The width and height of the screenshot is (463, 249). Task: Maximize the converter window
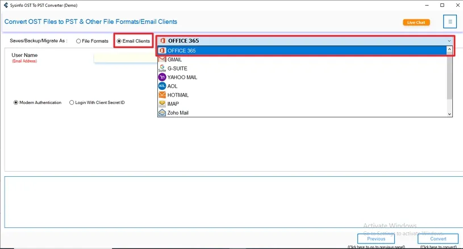[x=442, y=5]
